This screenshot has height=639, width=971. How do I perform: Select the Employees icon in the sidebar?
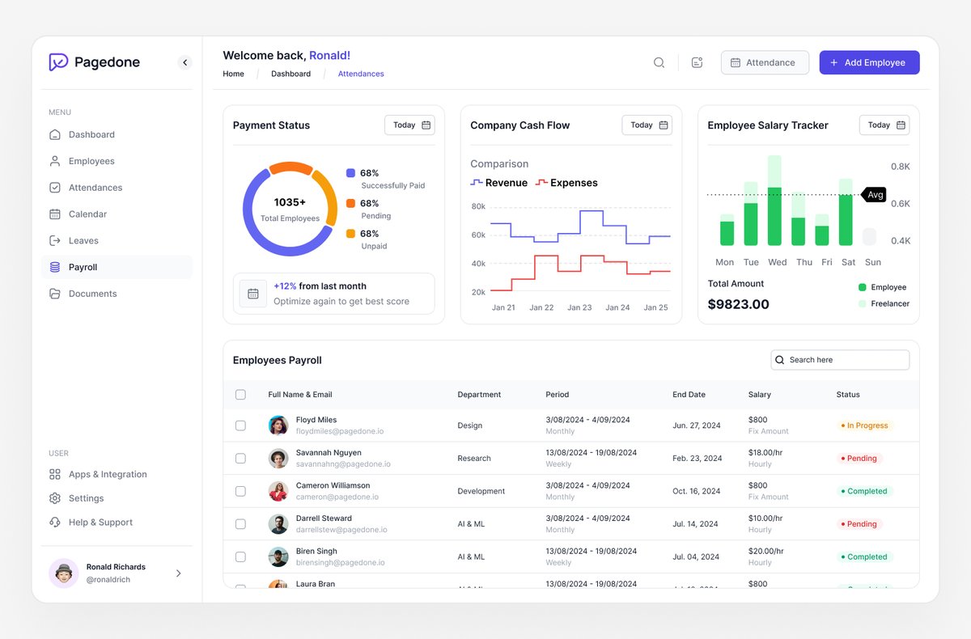click(x=55, y=161)
